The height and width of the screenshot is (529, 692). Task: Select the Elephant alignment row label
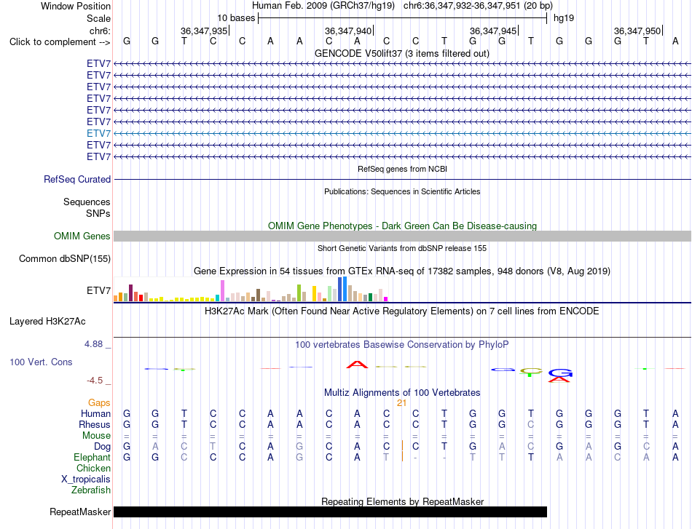(x=92, y=457)
